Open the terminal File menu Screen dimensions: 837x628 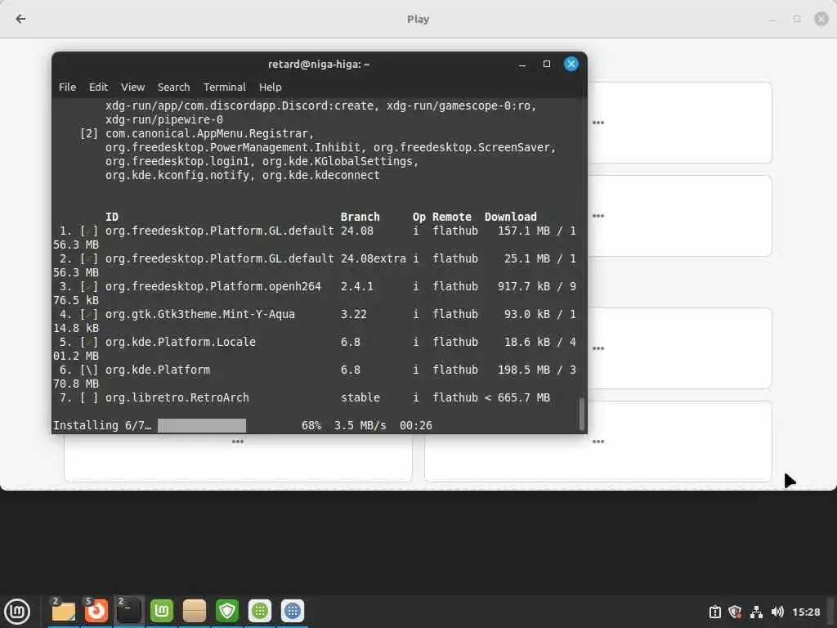coord(67,87)
